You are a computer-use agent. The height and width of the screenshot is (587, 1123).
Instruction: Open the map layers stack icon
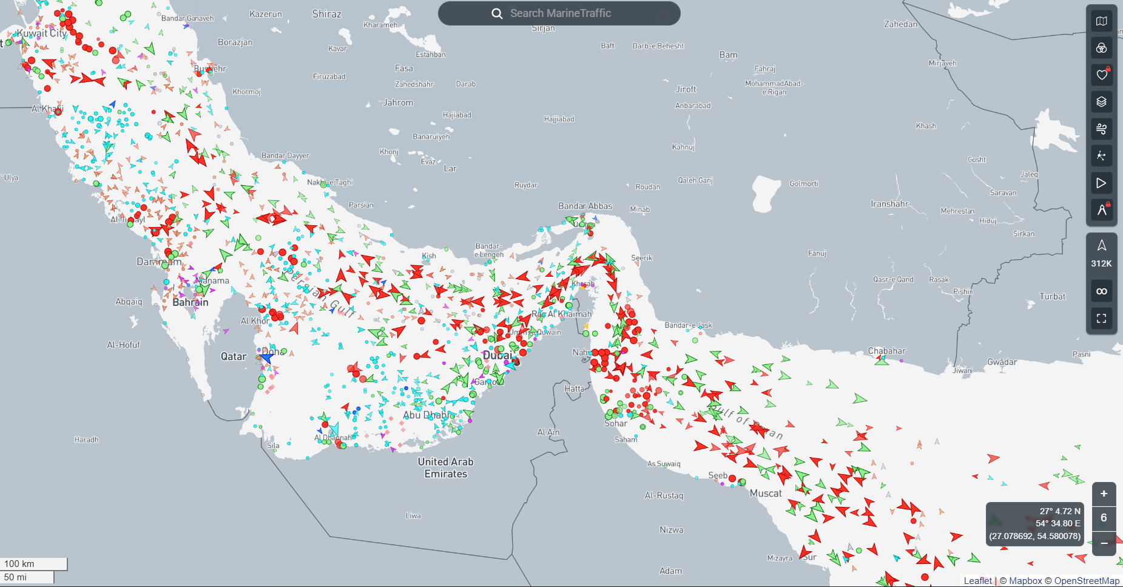tap(1101, 101)
